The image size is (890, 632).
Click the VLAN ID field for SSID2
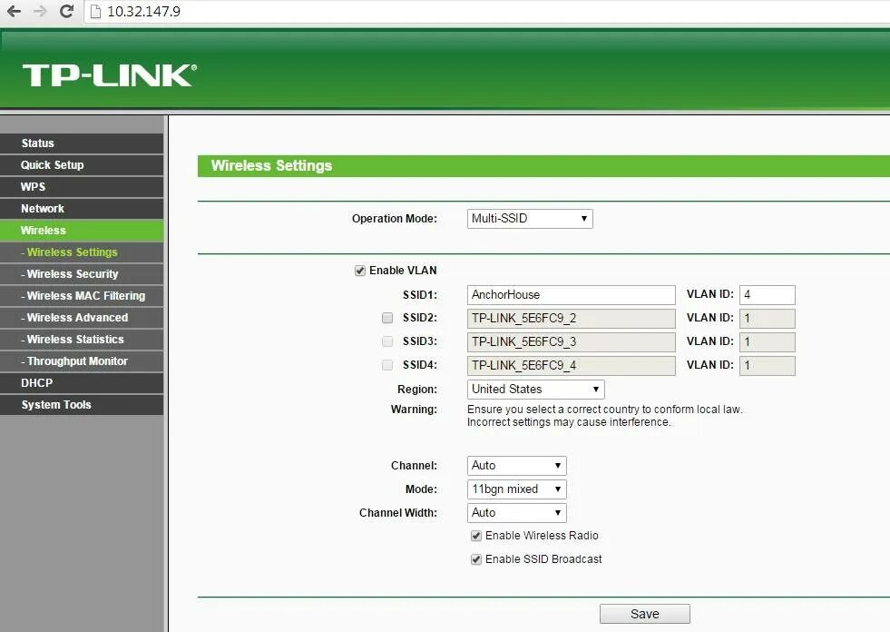click(767, 319)
